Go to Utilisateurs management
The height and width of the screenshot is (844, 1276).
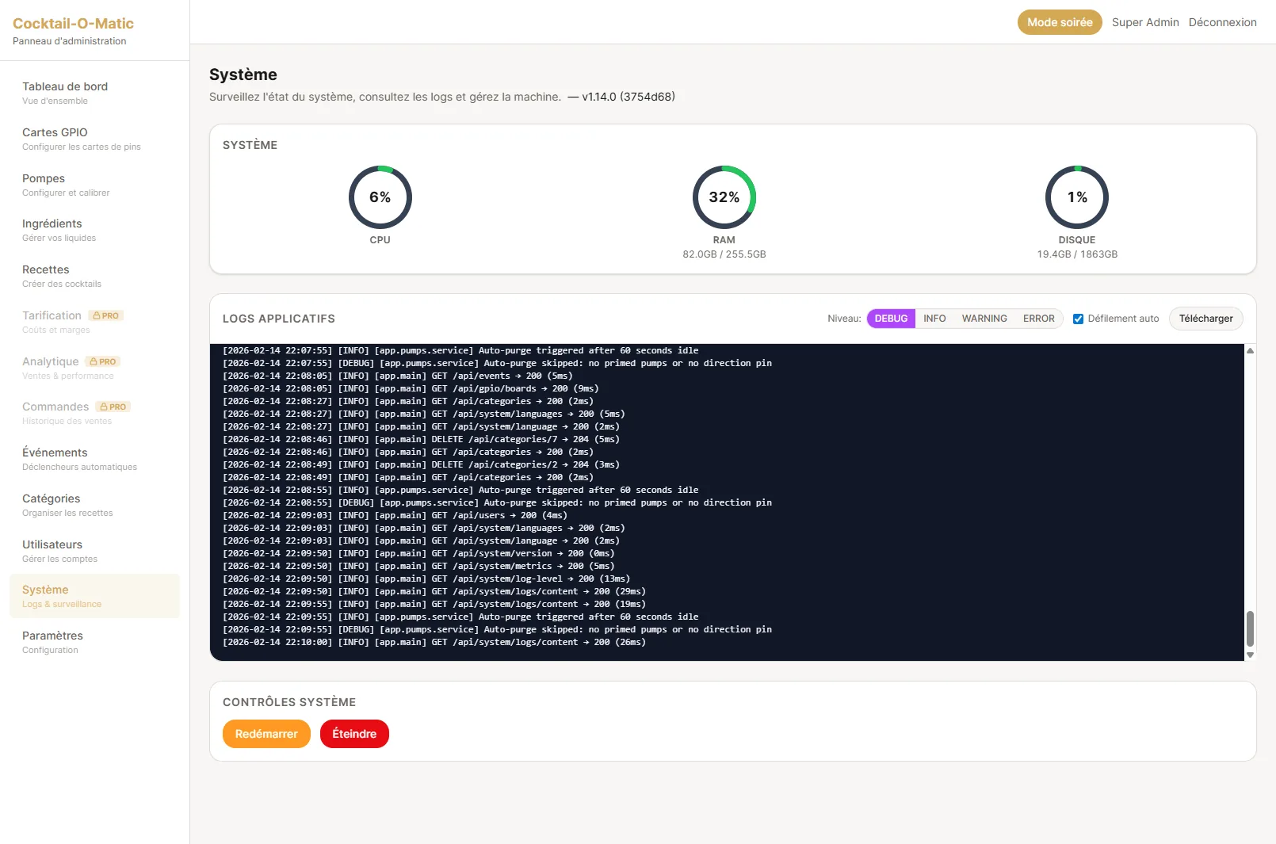[x=94, y=551]
